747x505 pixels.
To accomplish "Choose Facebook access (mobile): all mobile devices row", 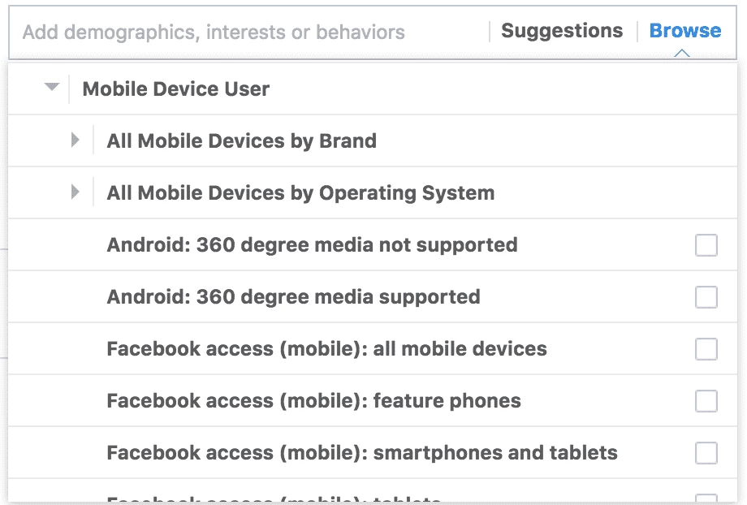I will point(373,349).
